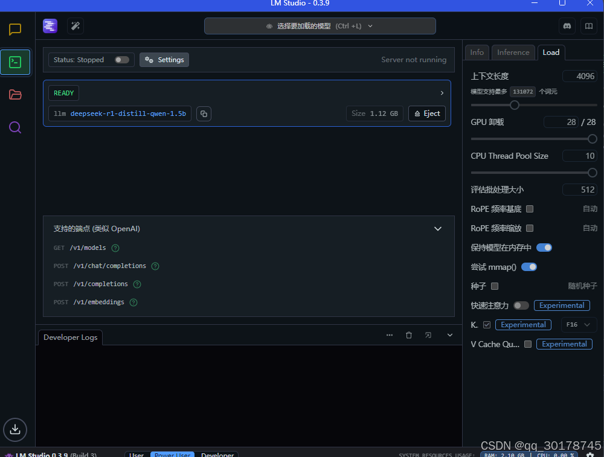Click the READY status badge
Screen dimensions: 604x457
tap(63, 93)
